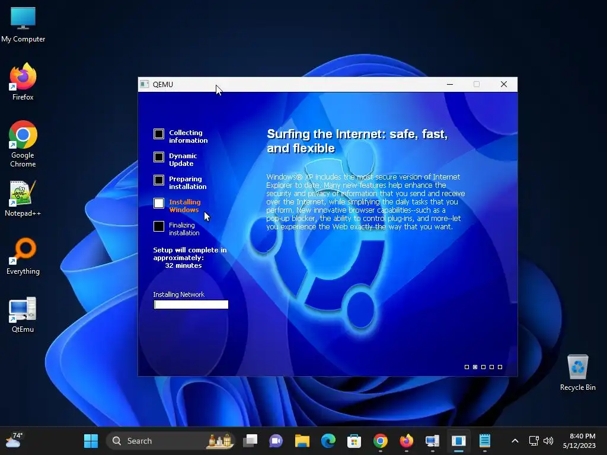Screen dimensions: 607x455
Task: Click the "Installing Windows" orange step label
Action: click(x=185, y=206)
